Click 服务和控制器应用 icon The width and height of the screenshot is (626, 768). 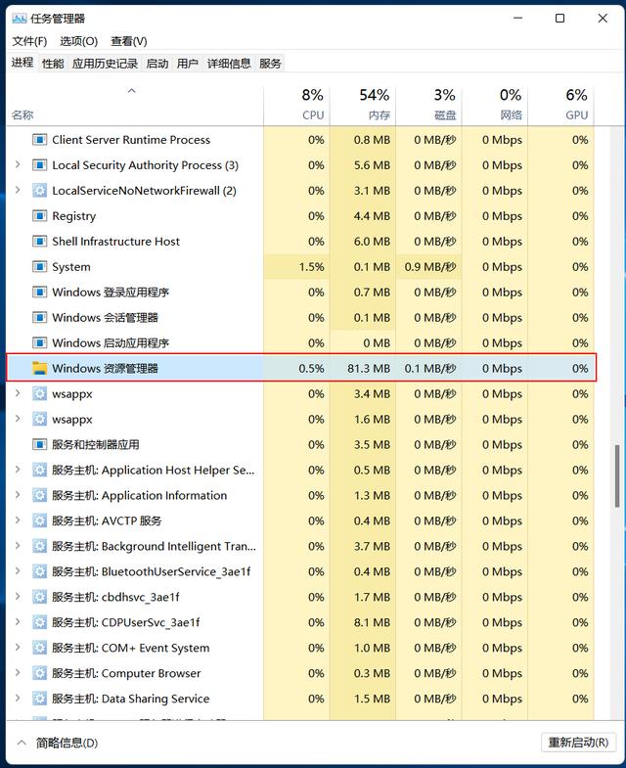point(39,445)
